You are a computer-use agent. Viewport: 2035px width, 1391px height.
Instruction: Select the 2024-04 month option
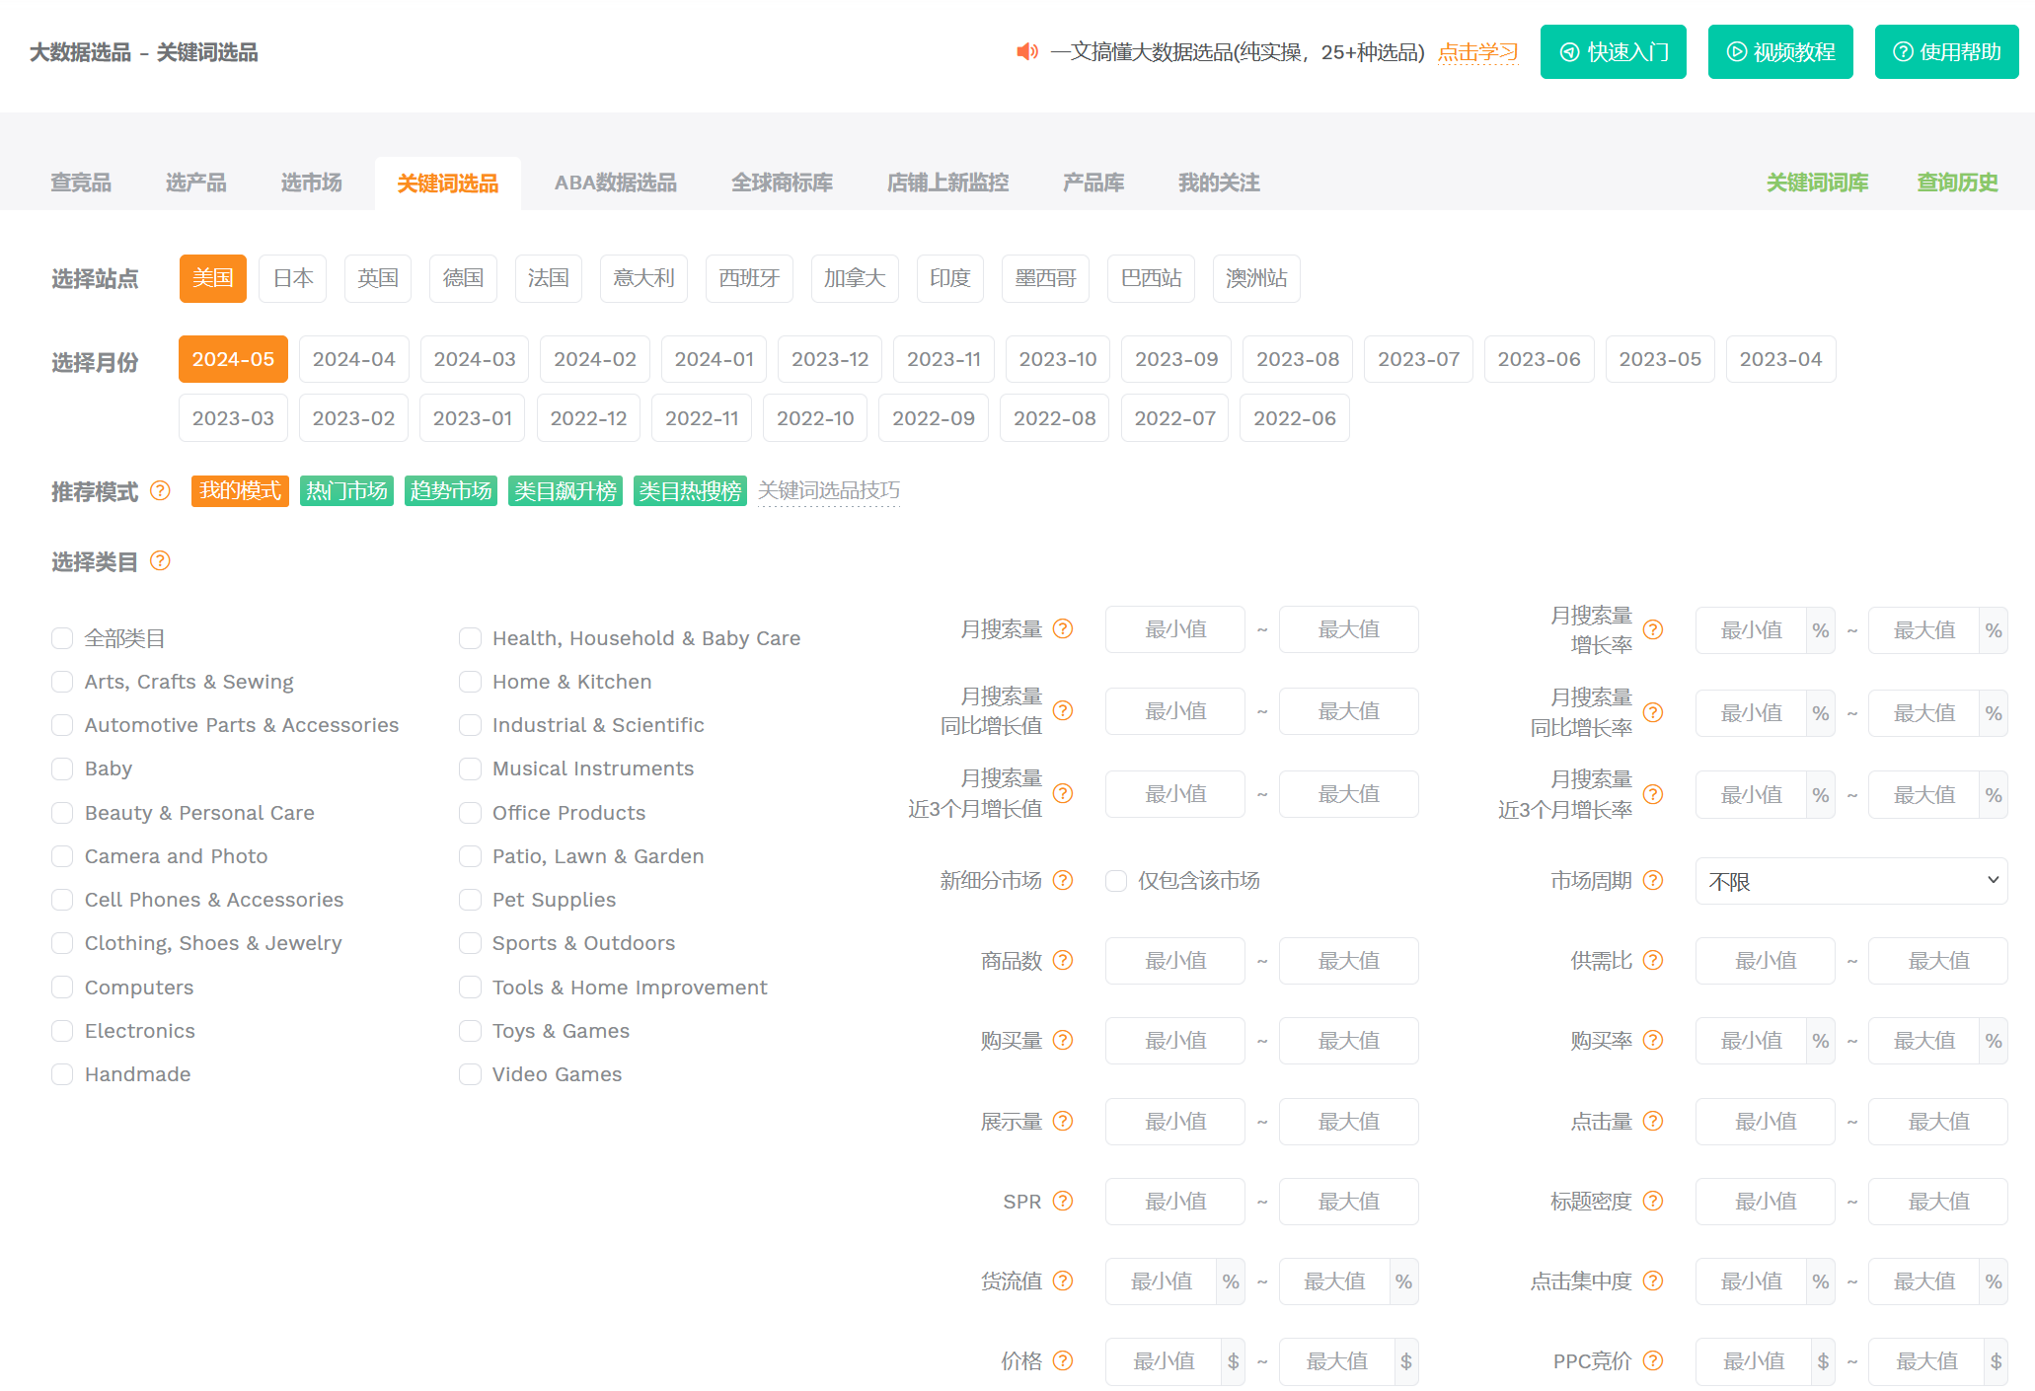tap(353, 359)
